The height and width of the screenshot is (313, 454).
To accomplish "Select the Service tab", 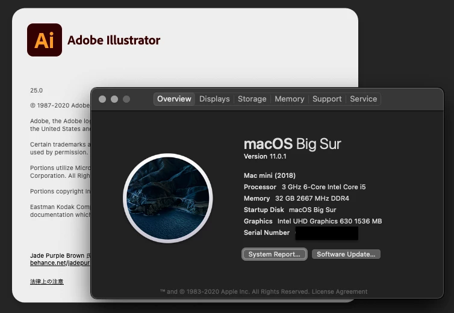I will tap(363, 99).
